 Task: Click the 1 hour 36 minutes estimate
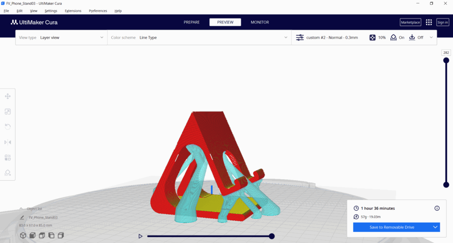coord(378,208)
